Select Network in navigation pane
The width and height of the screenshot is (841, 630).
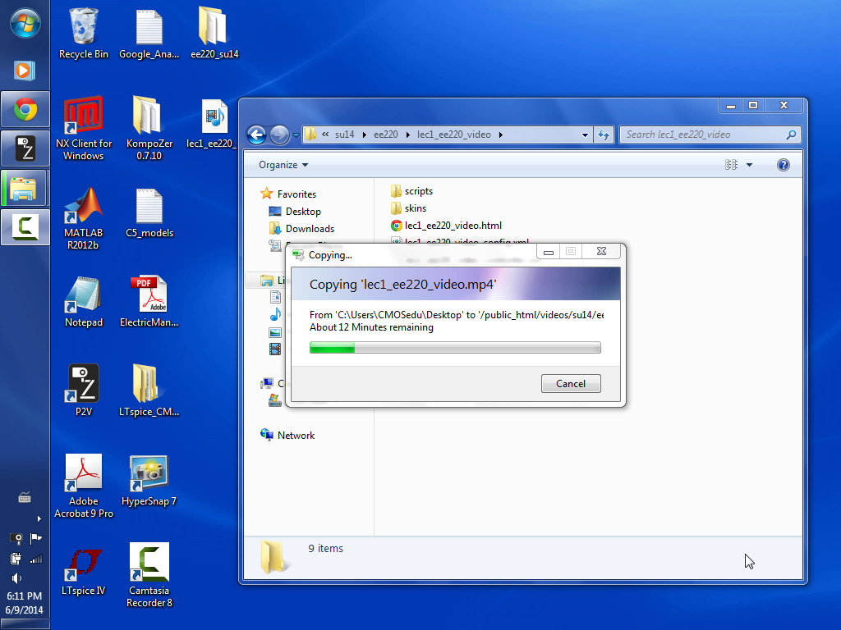[x=296, y=436]
